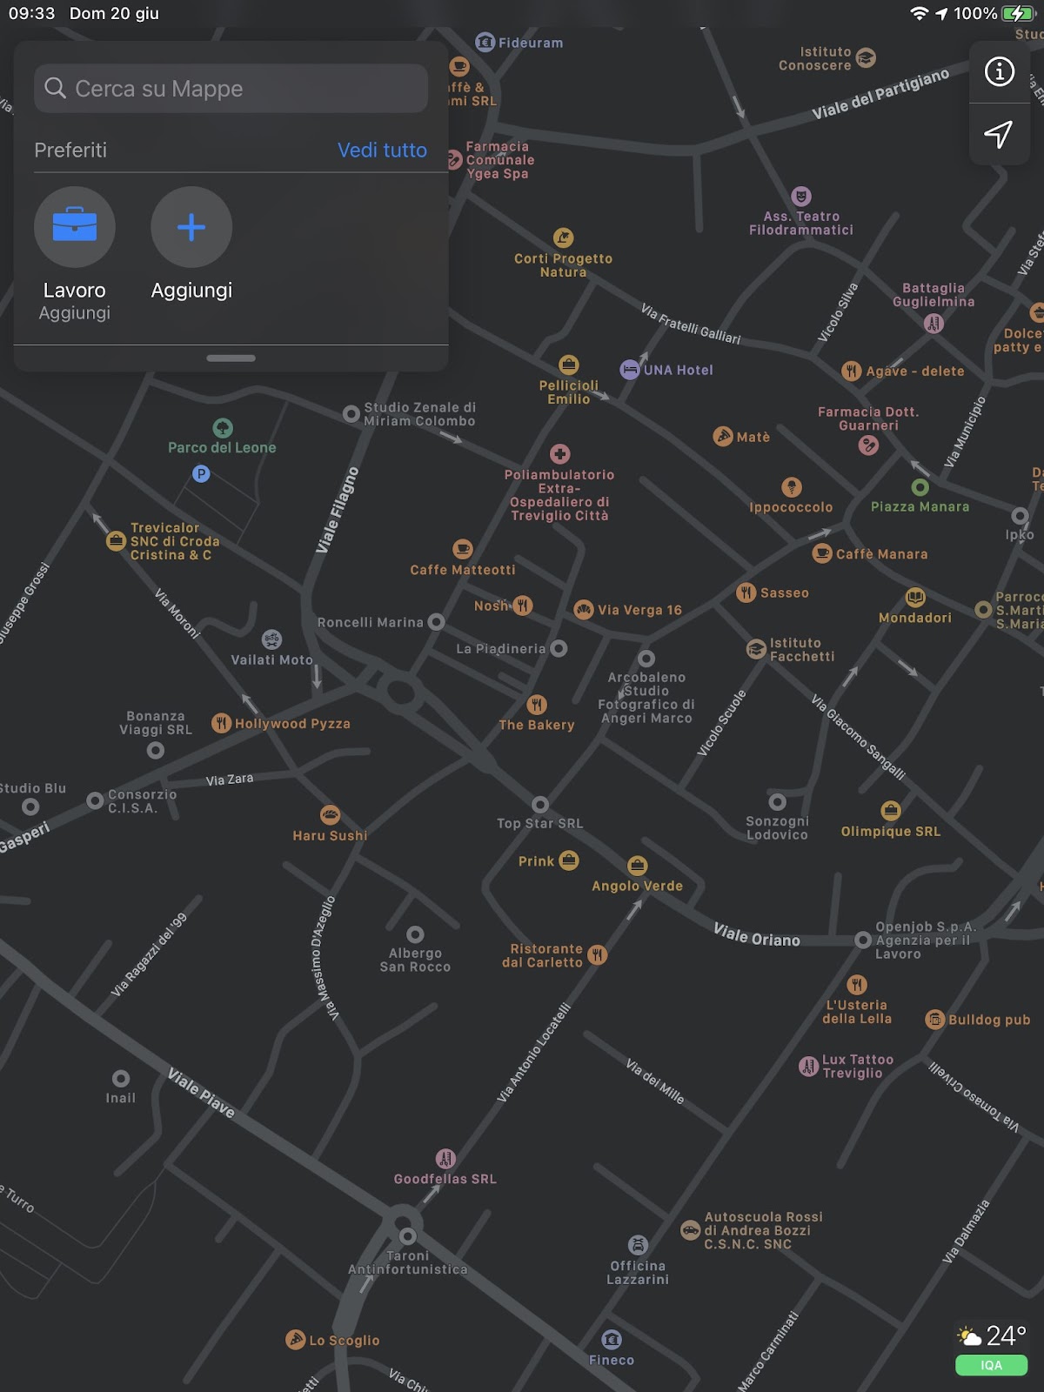Screen dimensions: 1044x1392
Task: Tap the IQA air quality badge
Action: tap(992, 1365)
